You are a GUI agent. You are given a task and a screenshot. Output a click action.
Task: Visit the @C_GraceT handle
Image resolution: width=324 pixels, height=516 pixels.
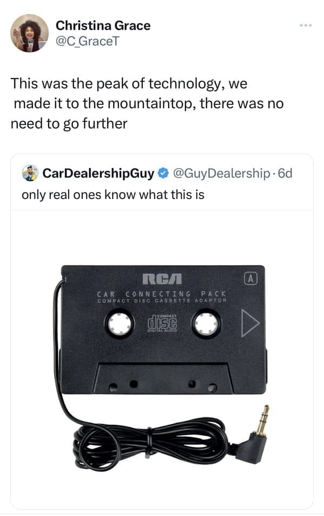pos(88,41)
